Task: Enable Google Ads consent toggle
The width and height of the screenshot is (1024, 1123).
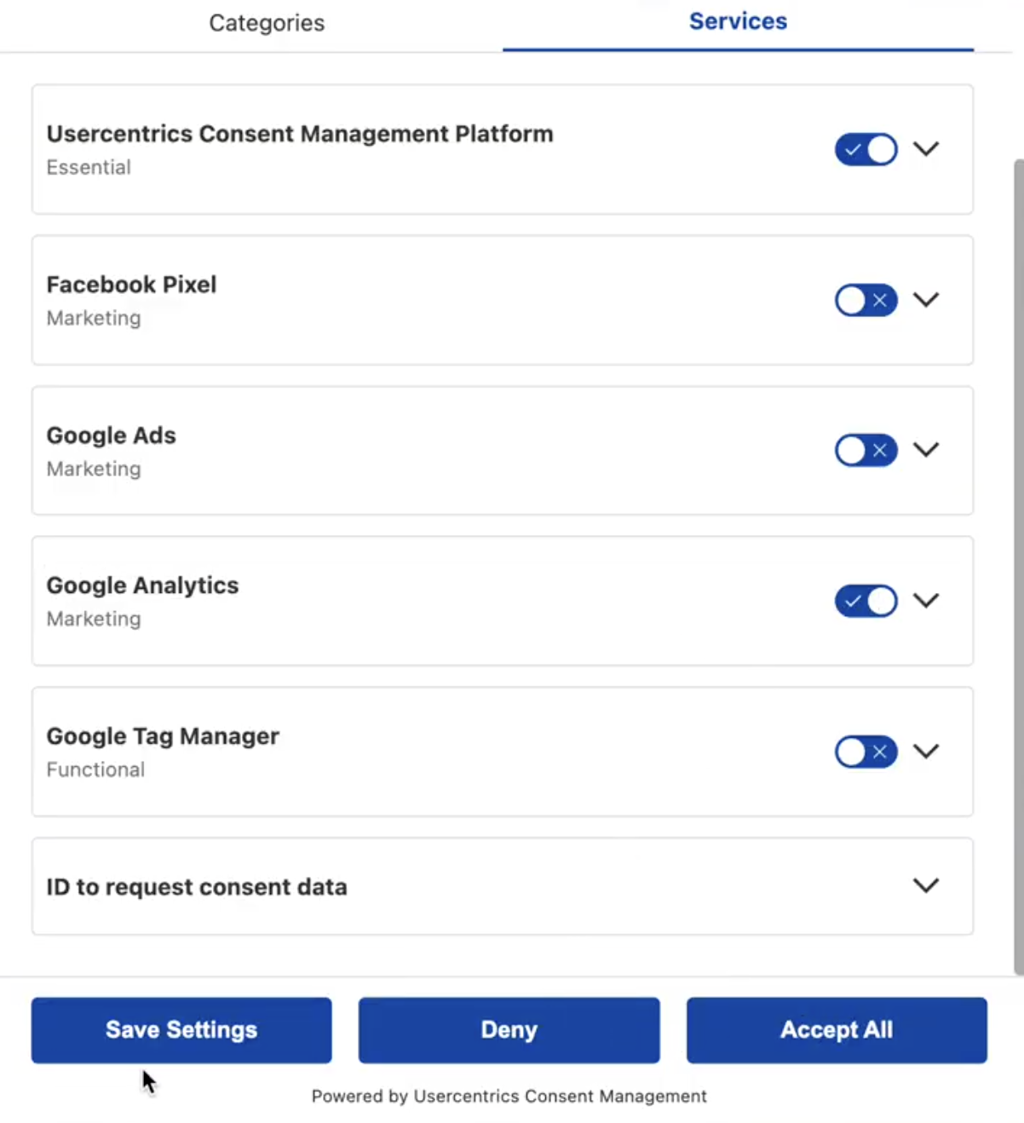Action: (x=866, y=450)
